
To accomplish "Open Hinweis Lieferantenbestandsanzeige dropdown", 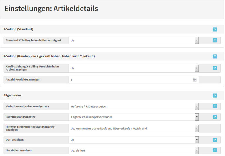I will pos(197,128).
